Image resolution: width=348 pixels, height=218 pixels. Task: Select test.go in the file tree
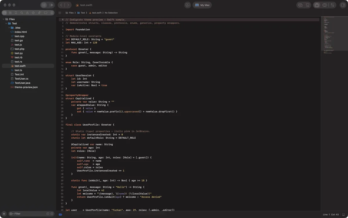click(28, 41)
